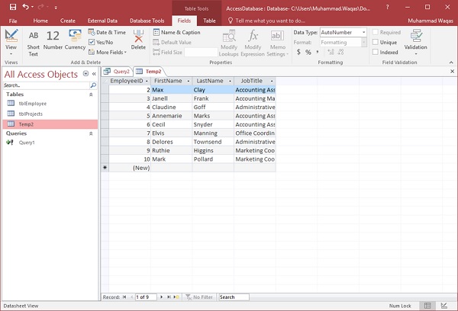The image size is (458, 311).
Task: Click the Delete field icon
Action: pos(138,40)
